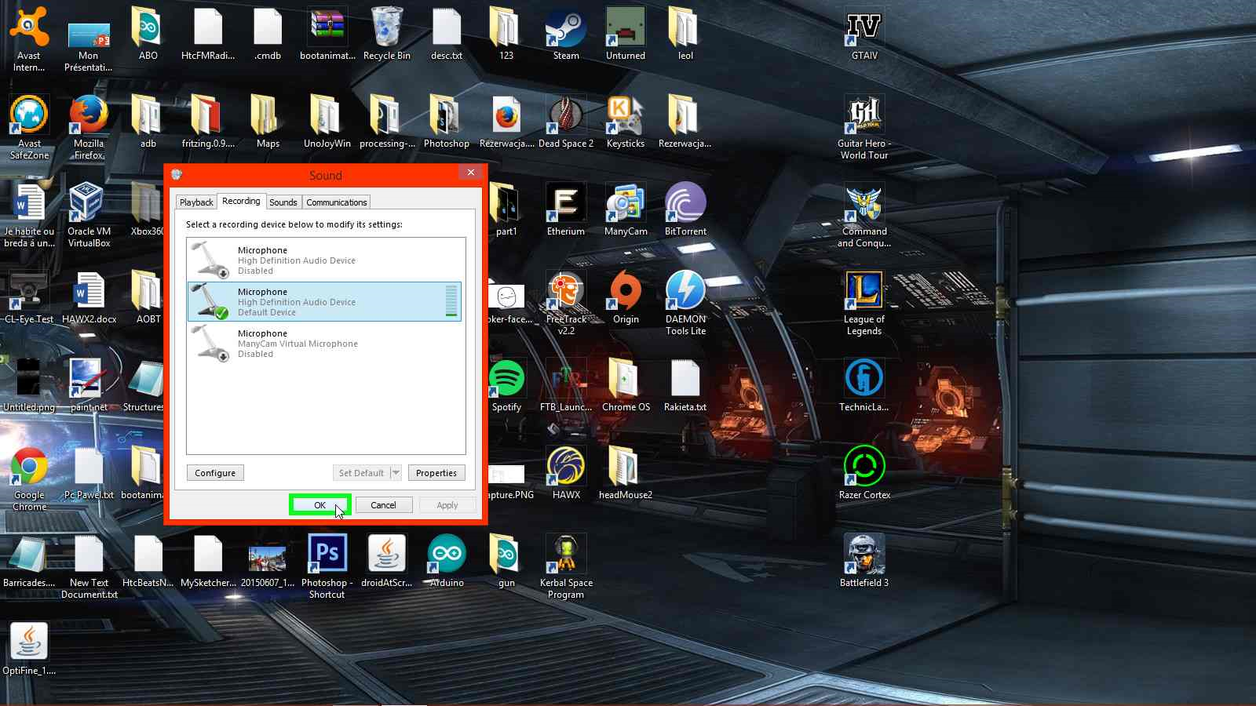The width and height of the screenshot is (1256, 706).
Task: Open the FTB_Launcher icon
Action: tap(566, 384)
